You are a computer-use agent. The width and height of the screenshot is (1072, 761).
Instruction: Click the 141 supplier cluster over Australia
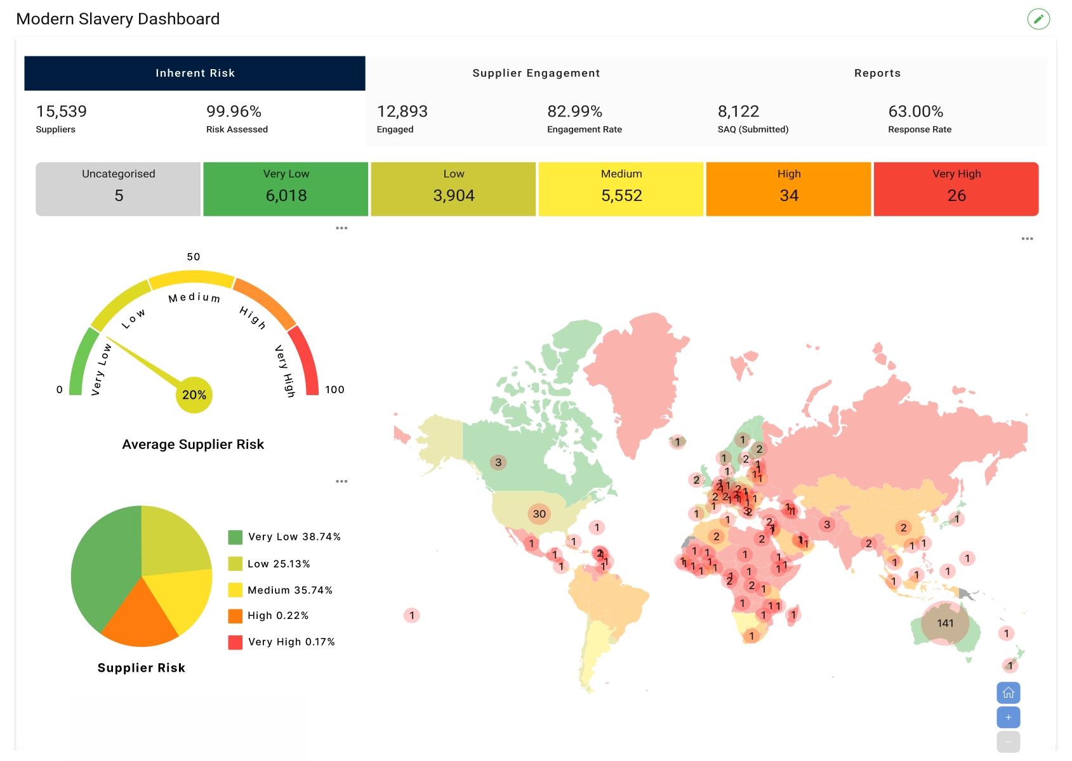click(944, 624)
